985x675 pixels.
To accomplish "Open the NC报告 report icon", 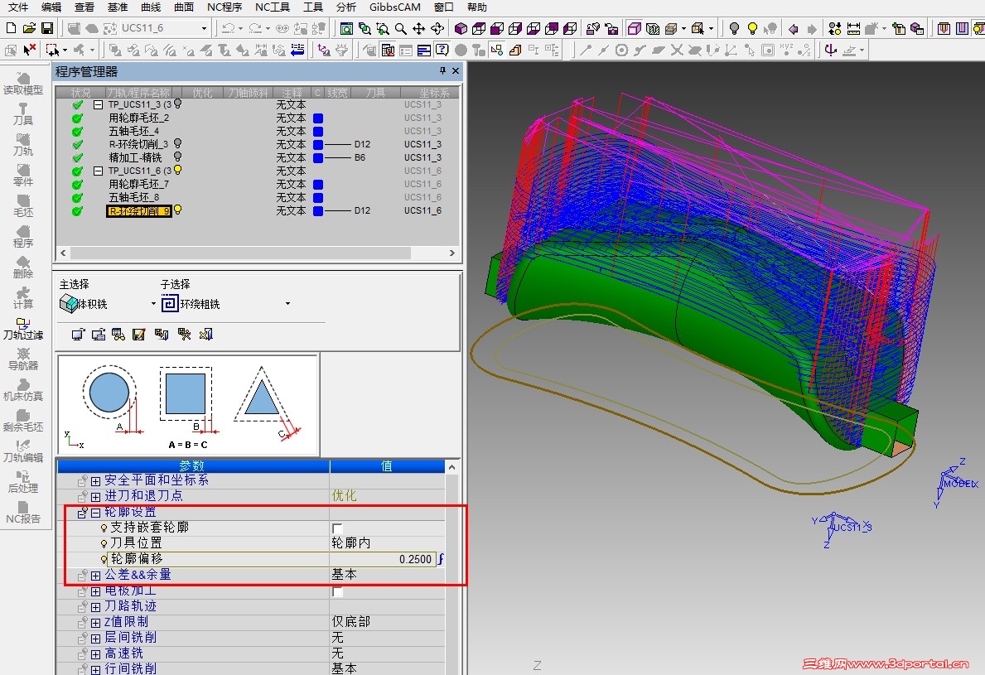I will [23, 512].
